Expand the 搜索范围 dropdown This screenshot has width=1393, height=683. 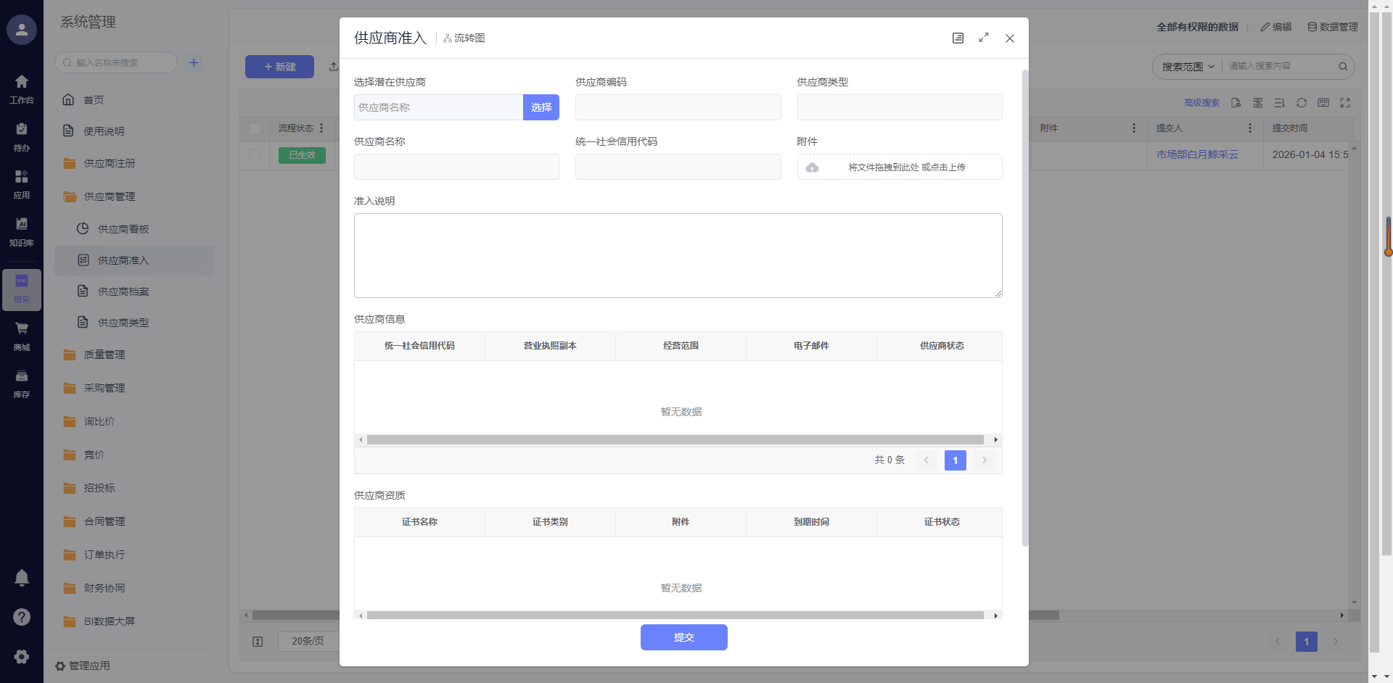tap(1188, 67)
